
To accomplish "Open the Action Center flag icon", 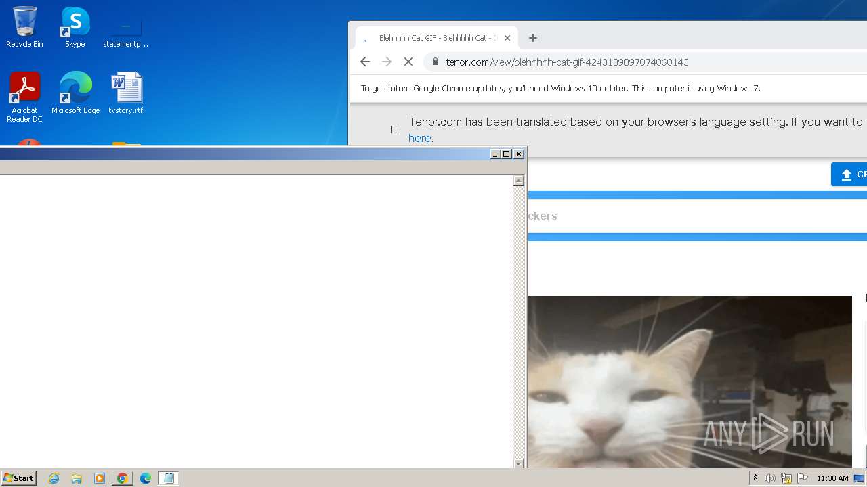I will pyautogui.click(x=803, y=478).
